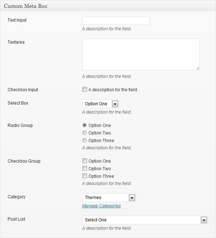Click the Option One select box text

(96, 104)
